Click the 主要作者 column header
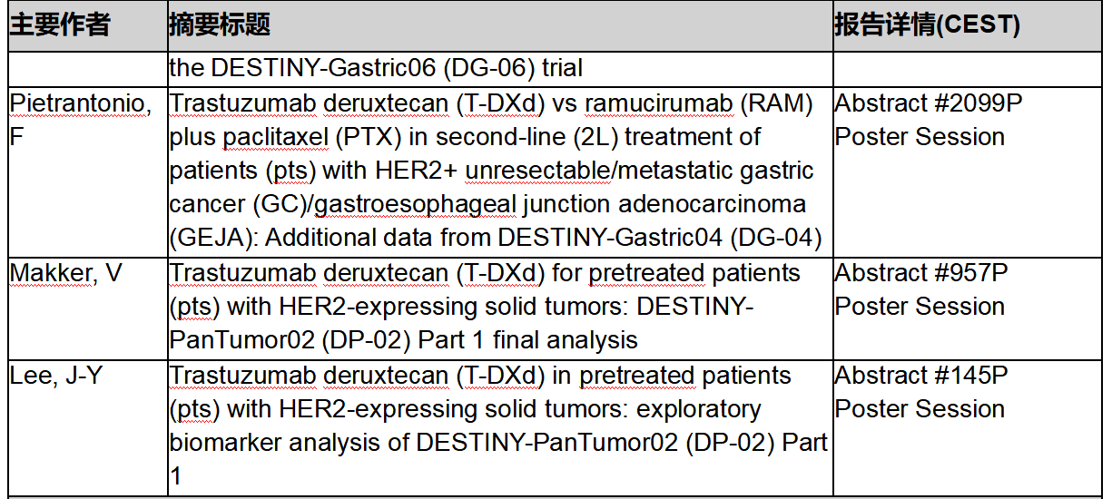Screen dimensions: 1112x499 point(60,24)
